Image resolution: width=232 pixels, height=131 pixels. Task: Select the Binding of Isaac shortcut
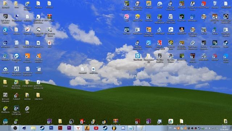click(x=138, y=6)
